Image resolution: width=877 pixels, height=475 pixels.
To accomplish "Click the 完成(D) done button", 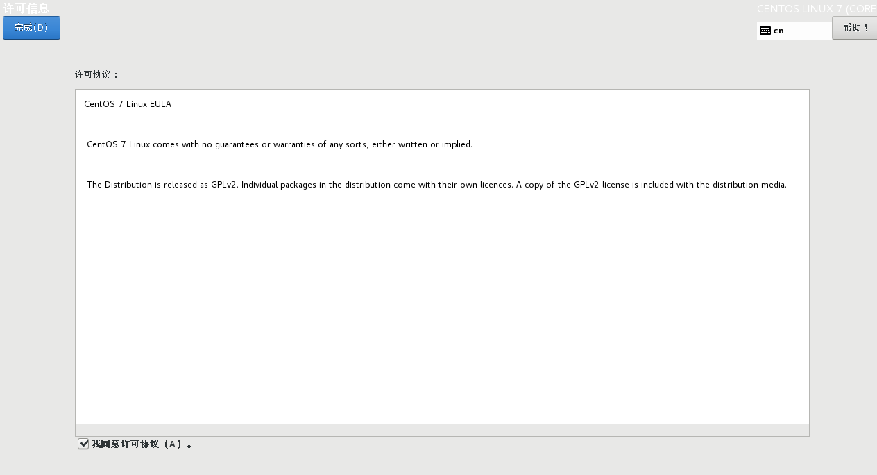I will point(31,28).
